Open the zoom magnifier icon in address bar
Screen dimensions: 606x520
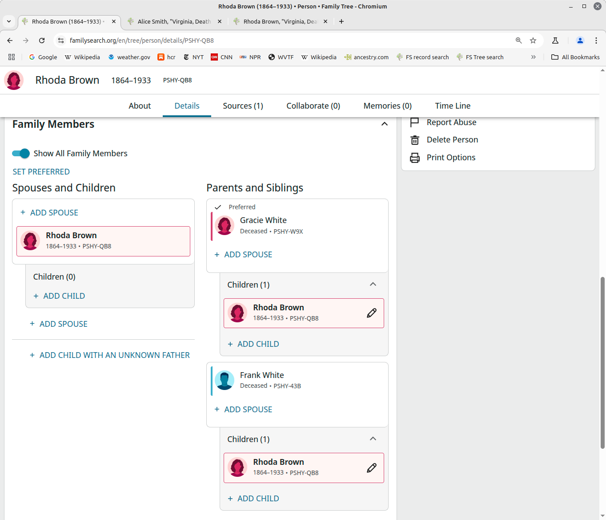coord(518,41)
